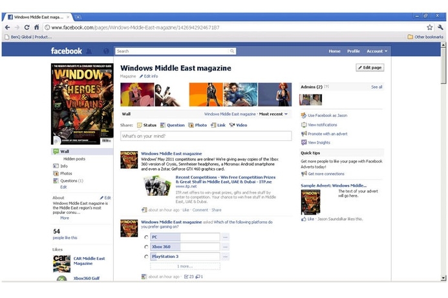Open BenQ Global bookmark
This screenshot has height=298, width=448.
28,37
